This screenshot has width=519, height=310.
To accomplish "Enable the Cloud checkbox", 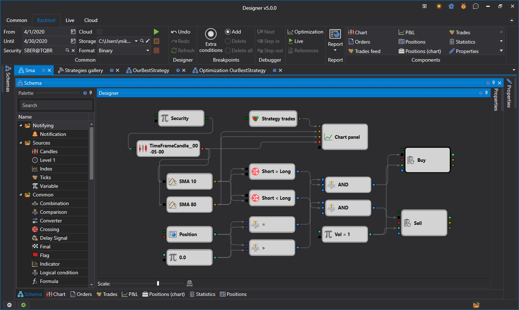I will tap(99, 32).
